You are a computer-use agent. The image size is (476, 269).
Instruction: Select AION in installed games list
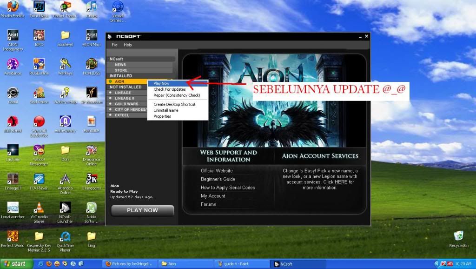point(127,81)
